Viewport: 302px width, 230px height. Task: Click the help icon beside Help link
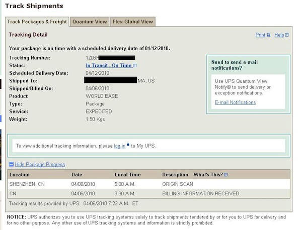point(287,35)
